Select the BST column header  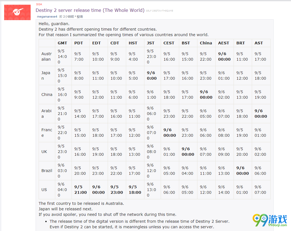point(186,43)
